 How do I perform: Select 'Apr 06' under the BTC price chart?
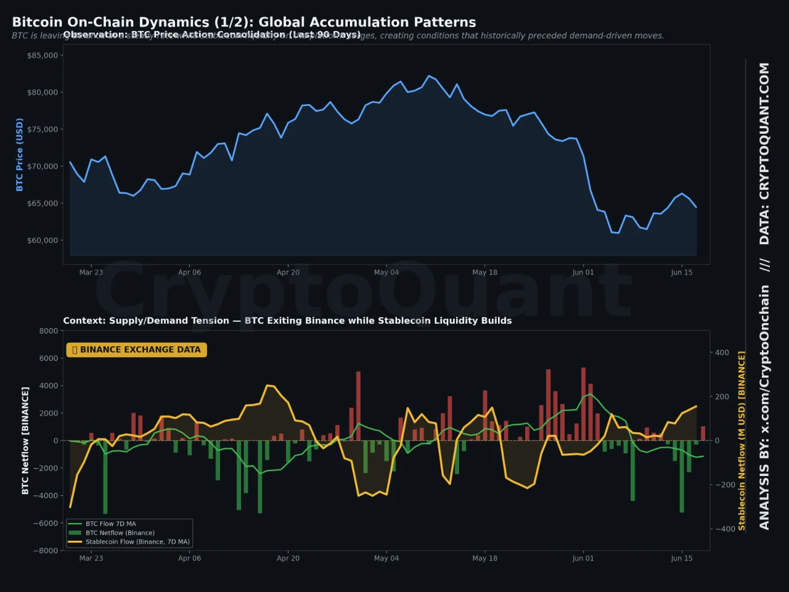189,273
